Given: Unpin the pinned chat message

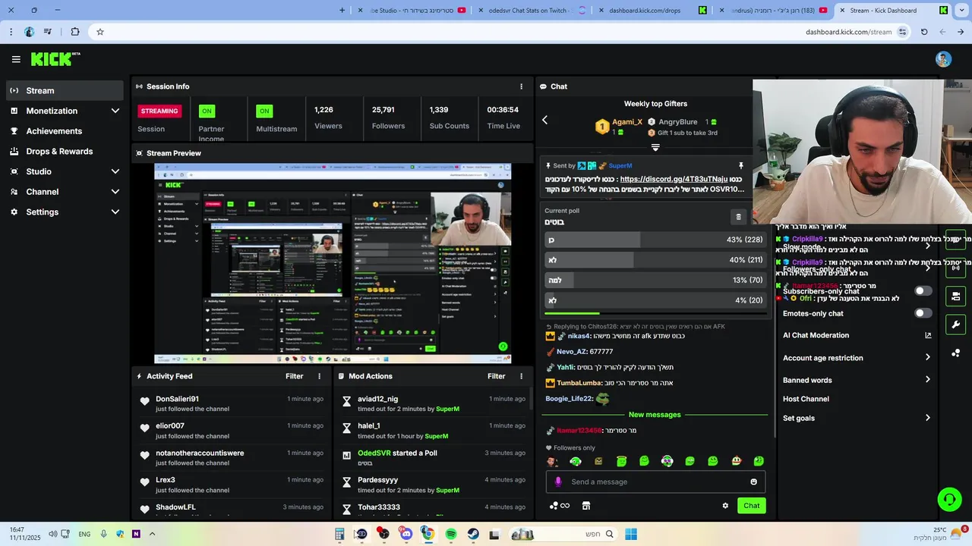Looking at the screenshot, I should pos(741,165).
